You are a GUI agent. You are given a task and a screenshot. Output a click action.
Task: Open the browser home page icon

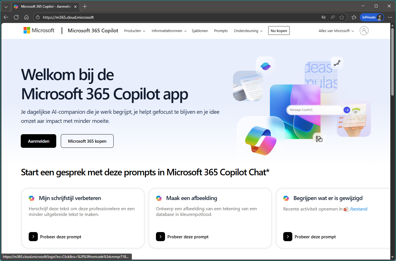tap(26, 17)
